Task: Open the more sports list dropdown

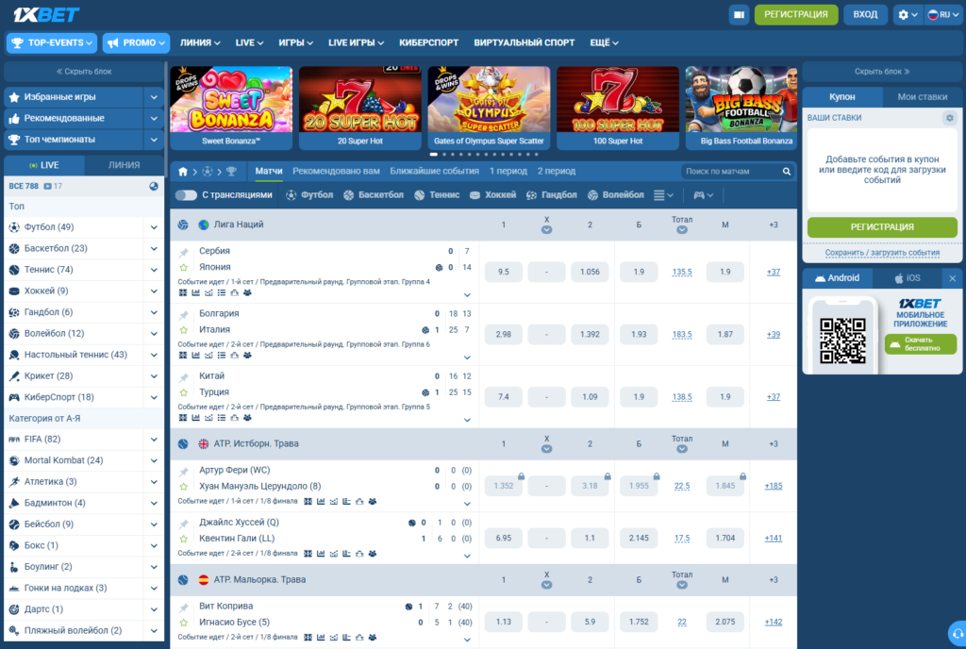Action: (x=663, y=195)
